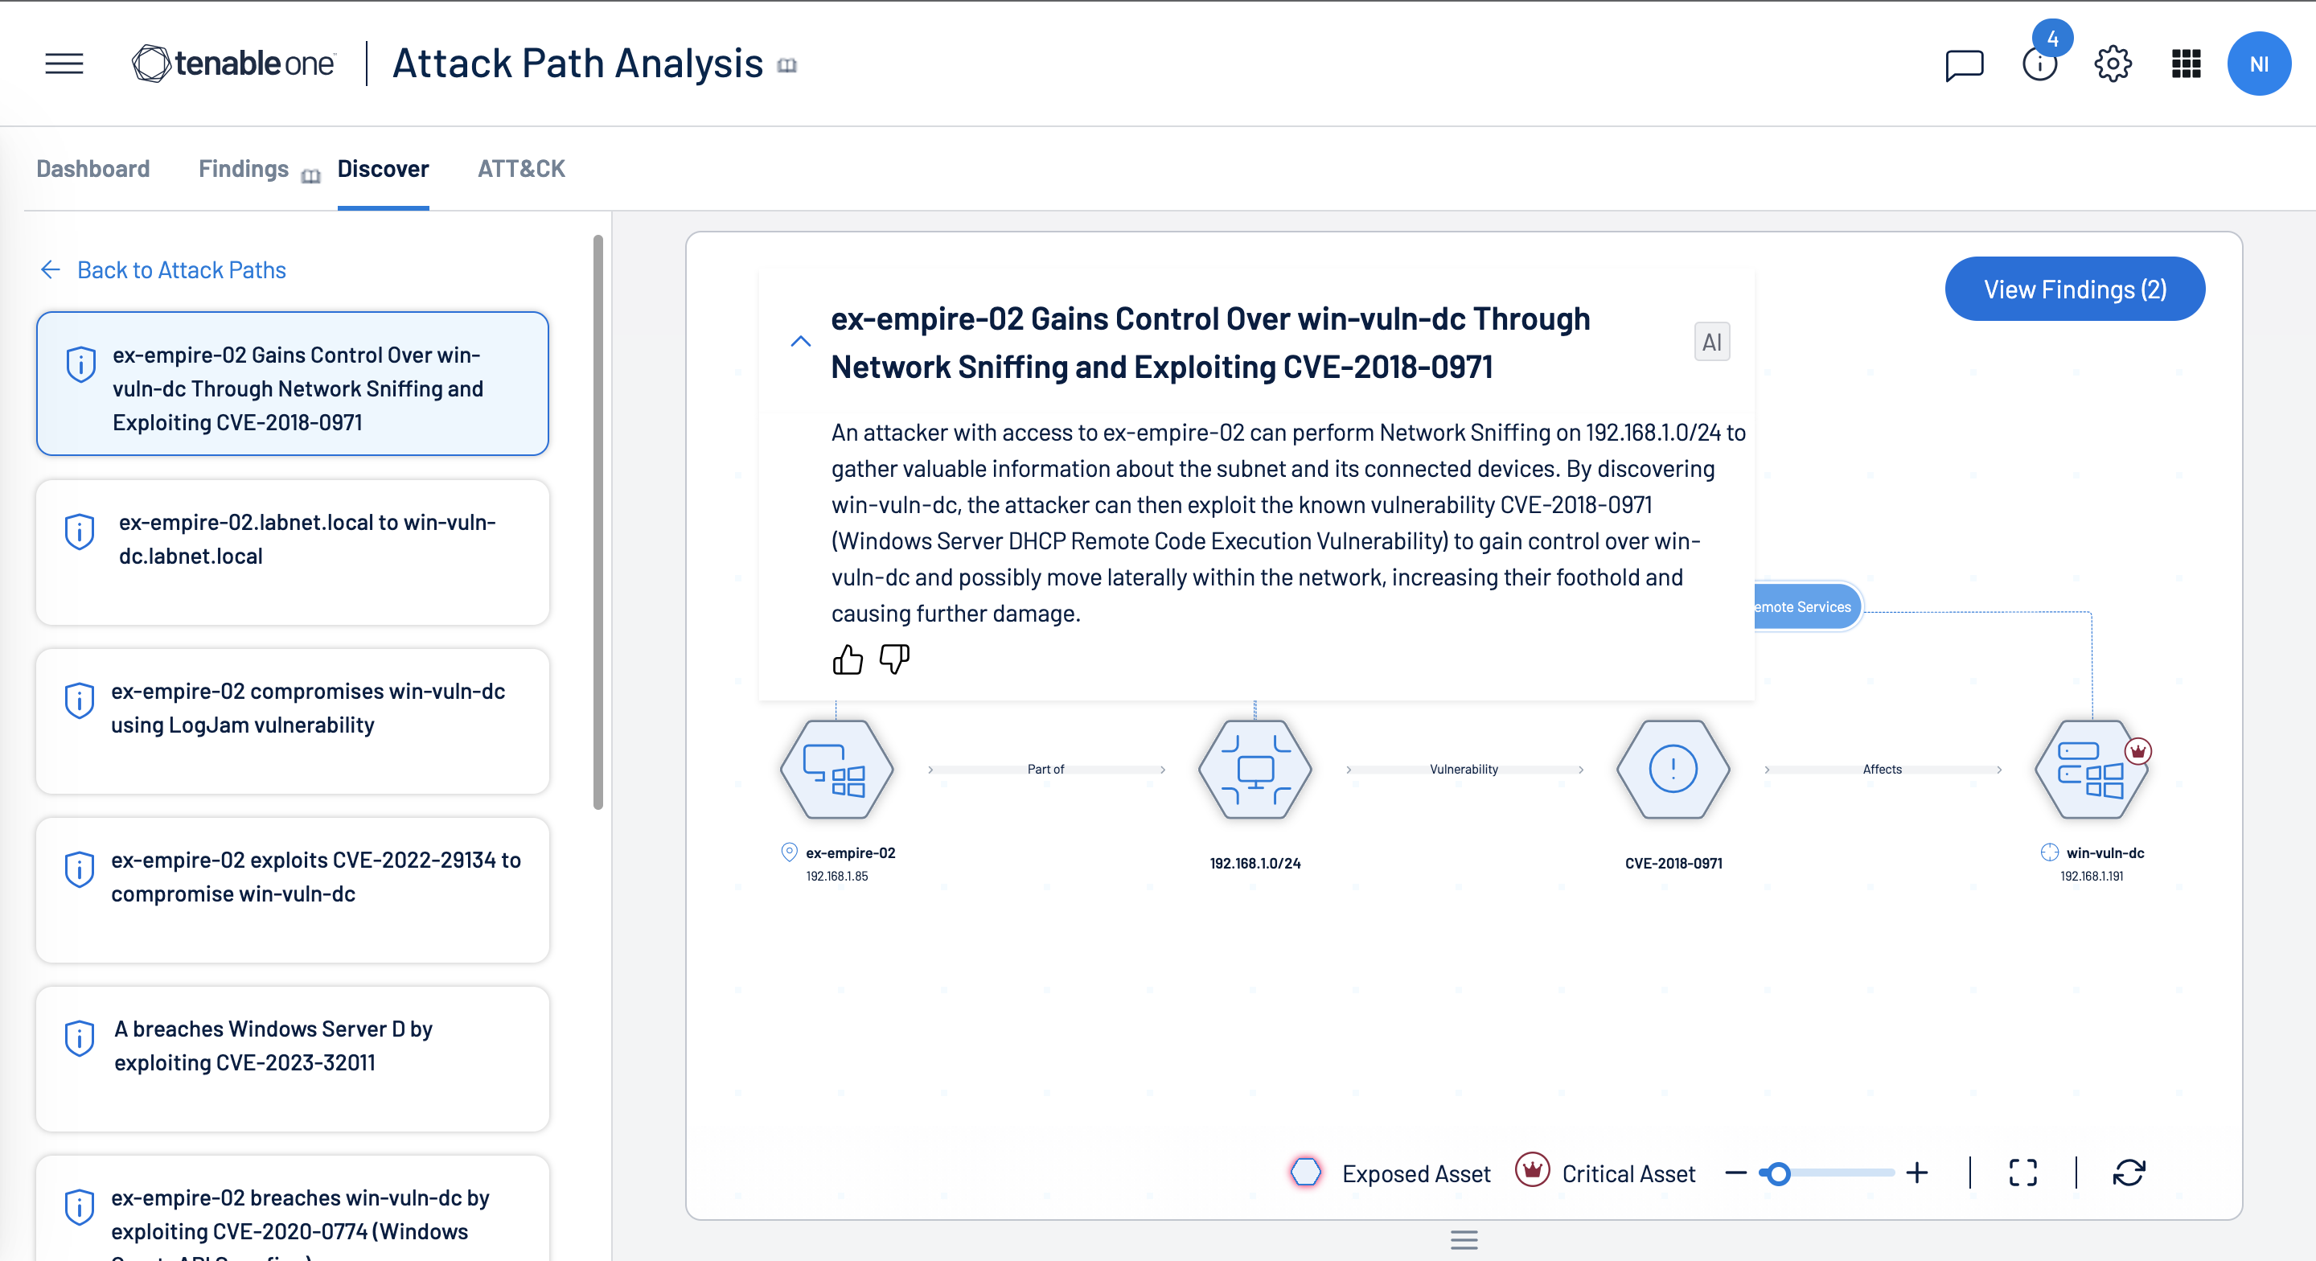Toggle the Exposed Asset legend indicator

tap(1307, 1173)
